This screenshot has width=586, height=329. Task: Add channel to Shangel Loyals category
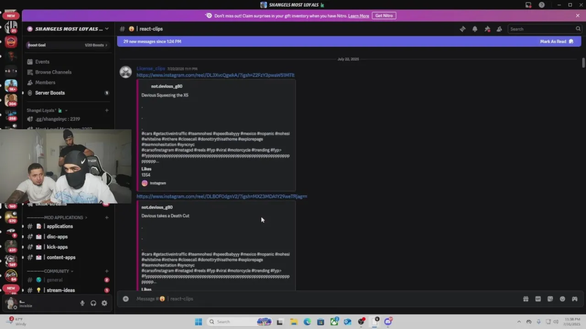(x=107, y=110)
